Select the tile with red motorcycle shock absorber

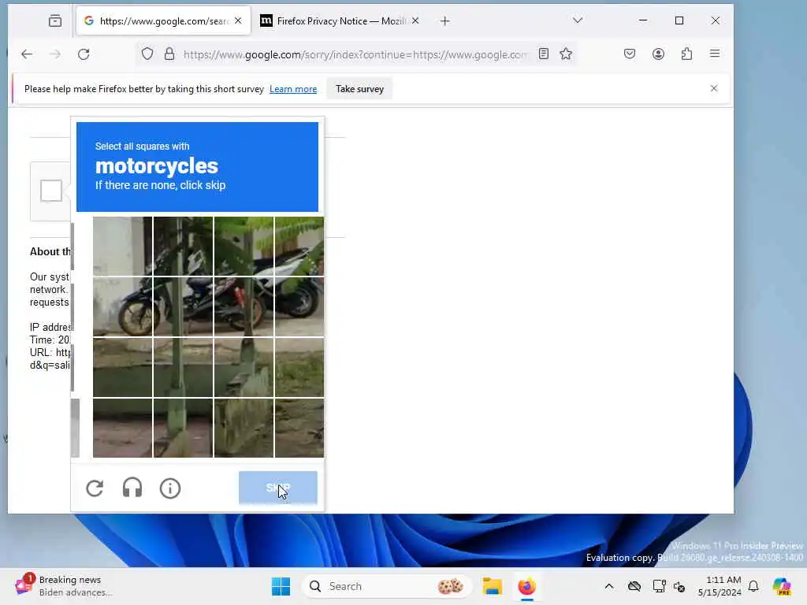point(244,306)
